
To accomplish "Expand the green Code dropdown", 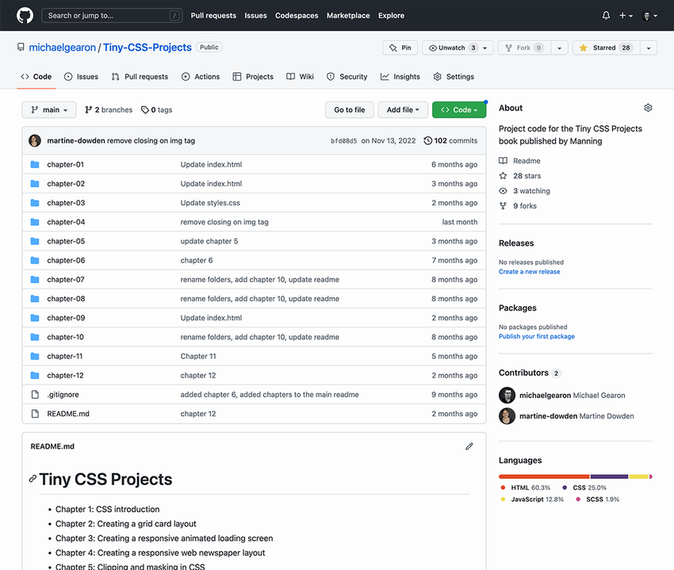I will 459,110.
